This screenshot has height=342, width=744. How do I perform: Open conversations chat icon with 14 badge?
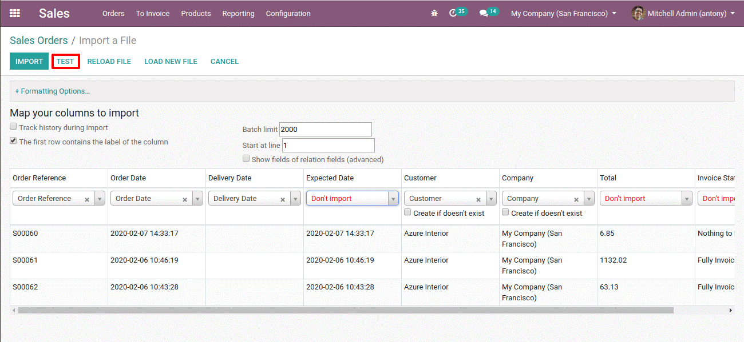489,13
